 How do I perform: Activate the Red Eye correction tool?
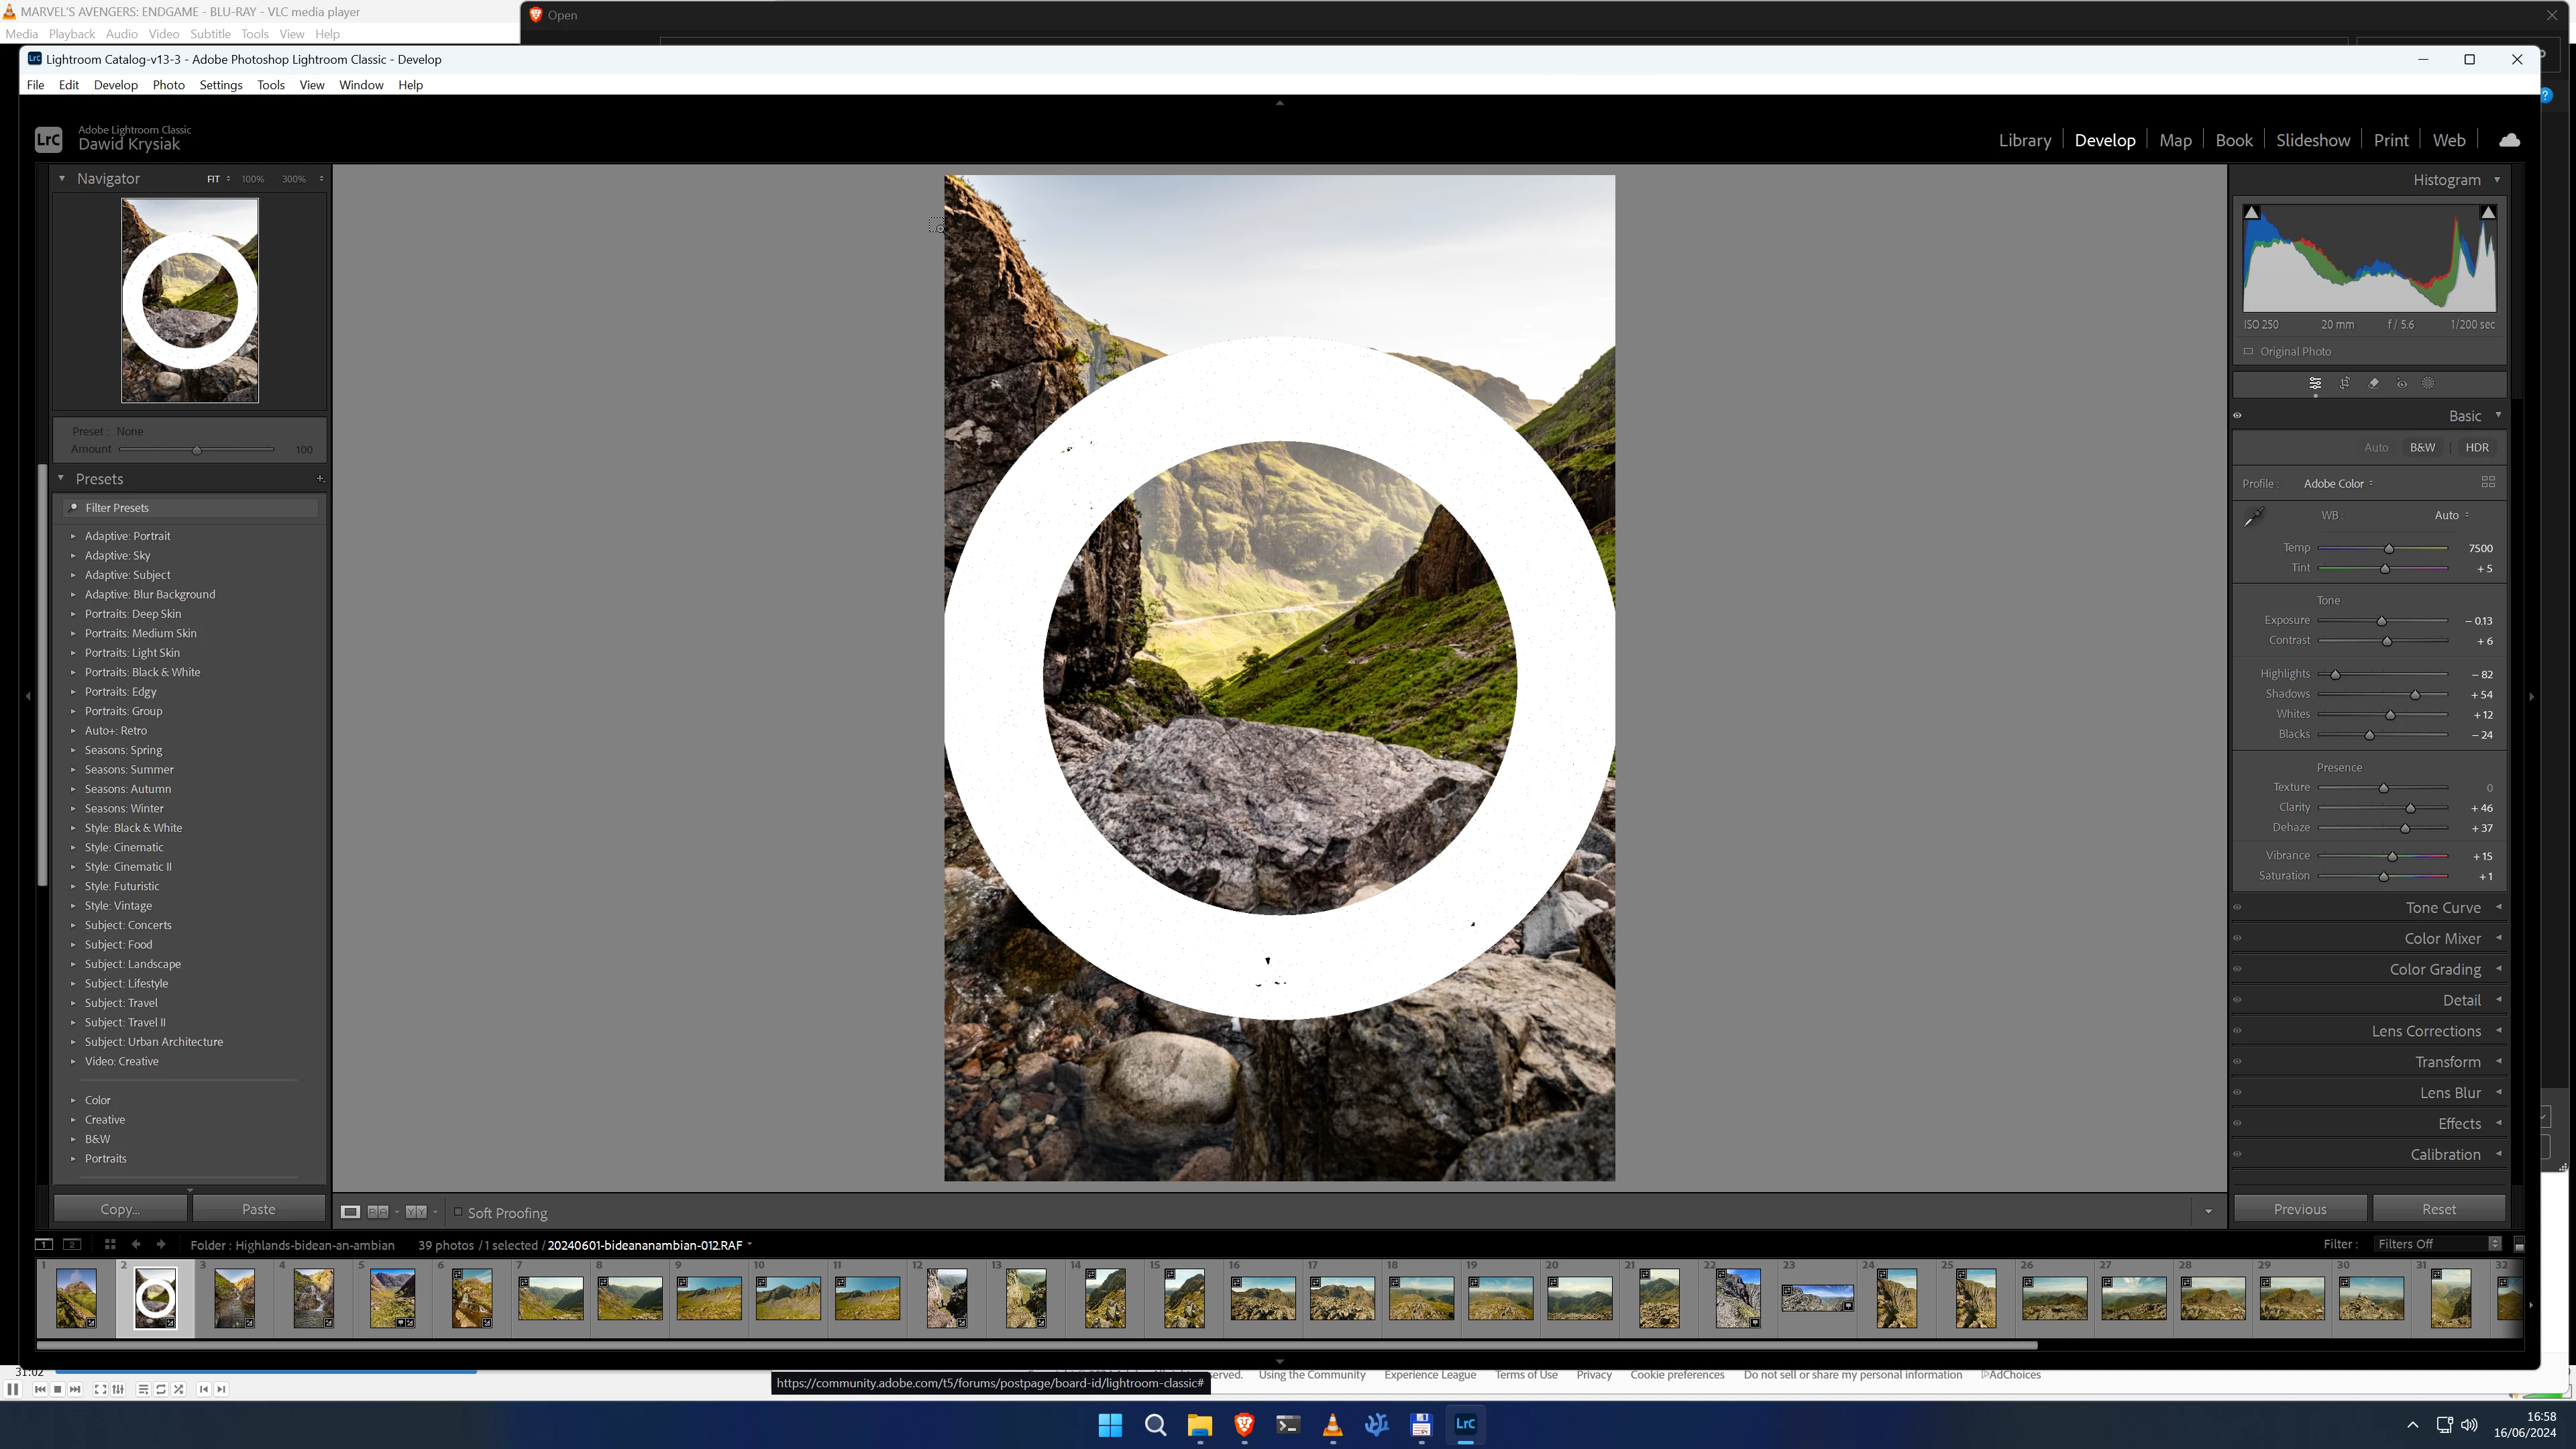coord(2401,383)
